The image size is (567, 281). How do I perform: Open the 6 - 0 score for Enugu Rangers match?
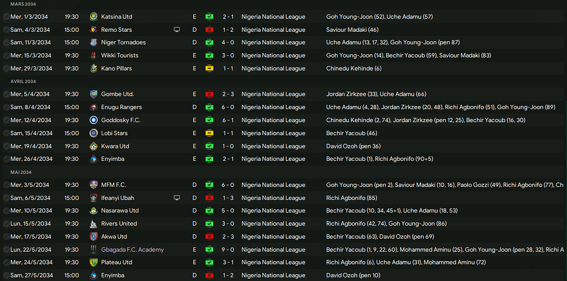pos(228,107)
